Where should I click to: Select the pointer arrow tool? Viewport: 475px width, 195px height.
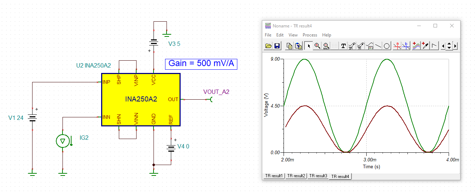click(x=308, y=46)
